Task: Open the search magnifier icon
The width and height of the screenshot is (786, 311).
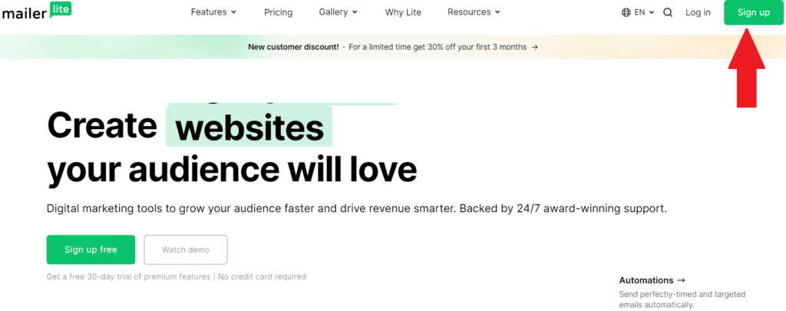Action: click(x=668, y=12)
